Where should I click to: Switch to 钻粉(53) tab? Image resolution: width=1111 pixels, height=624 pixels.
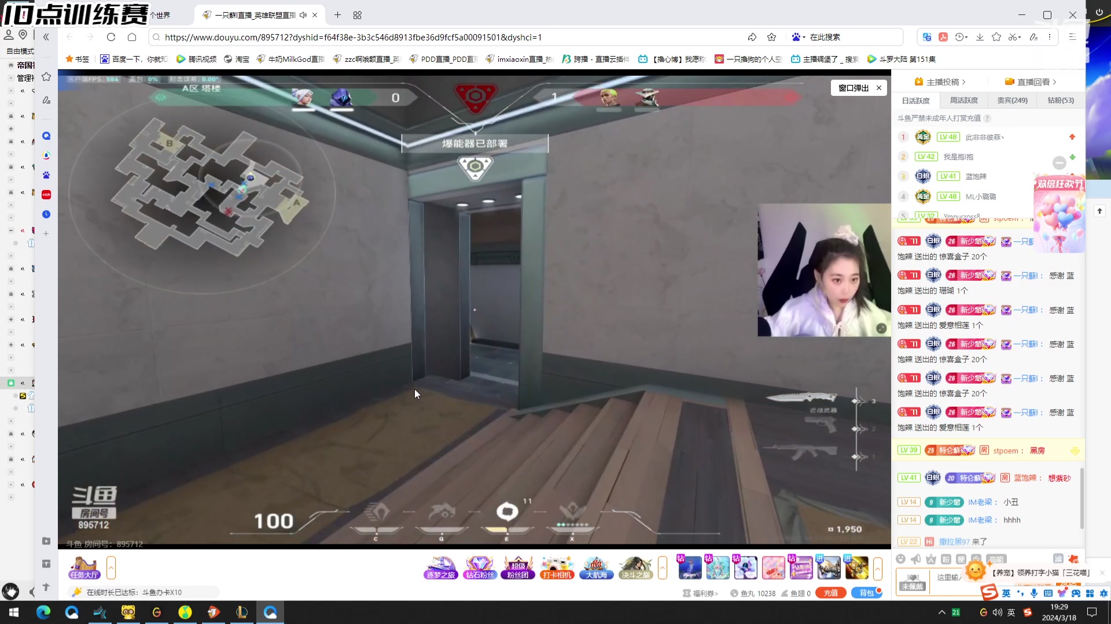tap(1061, 101)
